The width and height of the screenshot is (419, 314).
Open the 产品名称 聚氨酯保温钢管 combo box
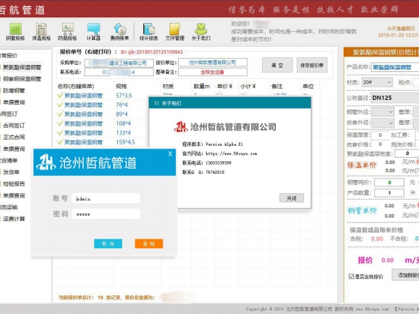(395, 67)
